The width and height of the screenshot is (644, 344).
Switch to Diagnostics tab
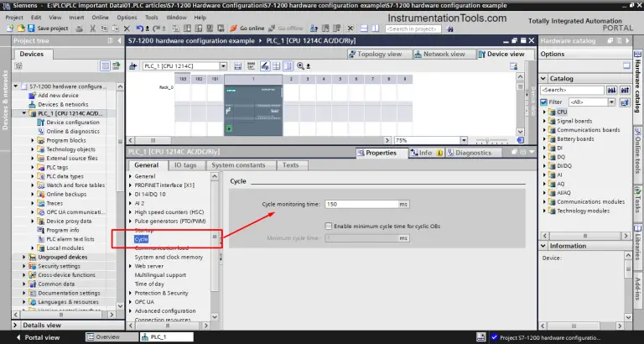[473, 153]
